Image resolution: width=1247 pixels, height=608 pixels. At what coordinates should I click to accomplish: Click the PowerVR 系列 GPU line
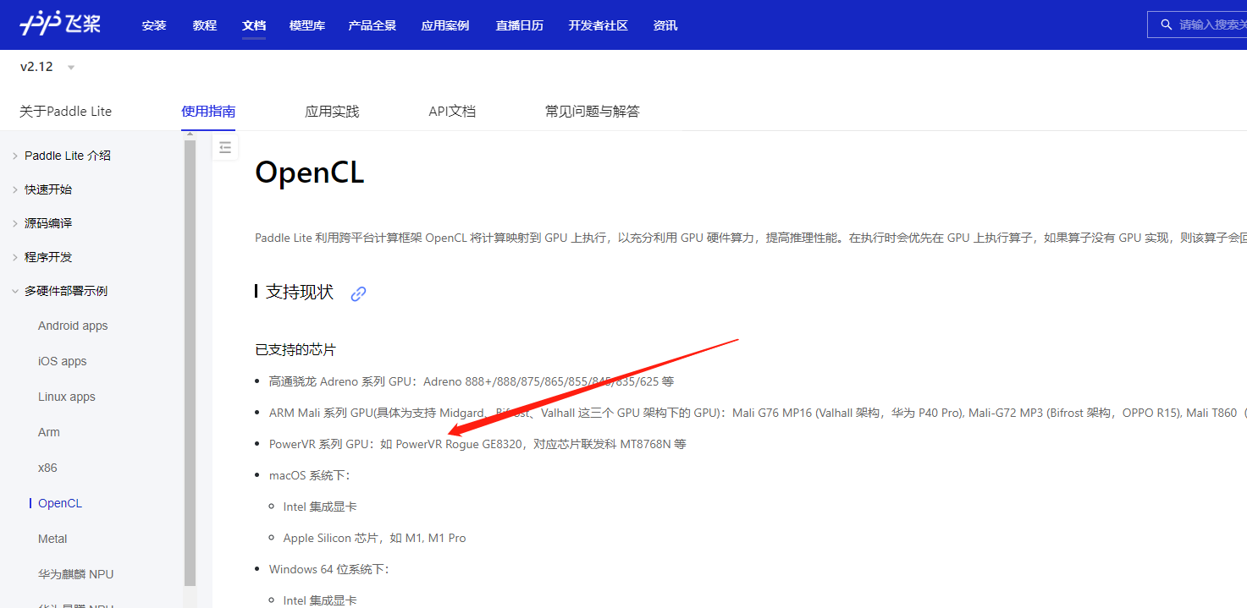477,444
